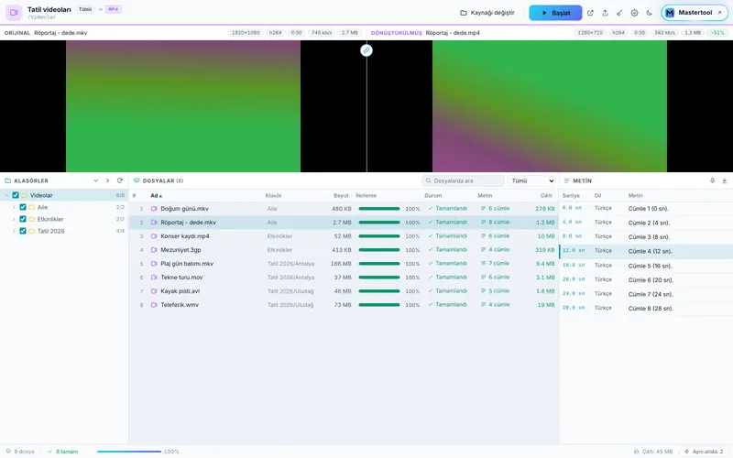Image resolution: width=733 pixels, height=458 pixels.
Task: Click the video file icon of Teleferik.wmv
Action: (154, 305)
